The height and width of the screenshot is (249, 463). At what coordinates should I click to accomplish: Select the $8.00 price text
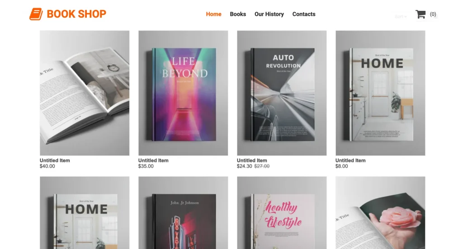click(x=342, y=166)
